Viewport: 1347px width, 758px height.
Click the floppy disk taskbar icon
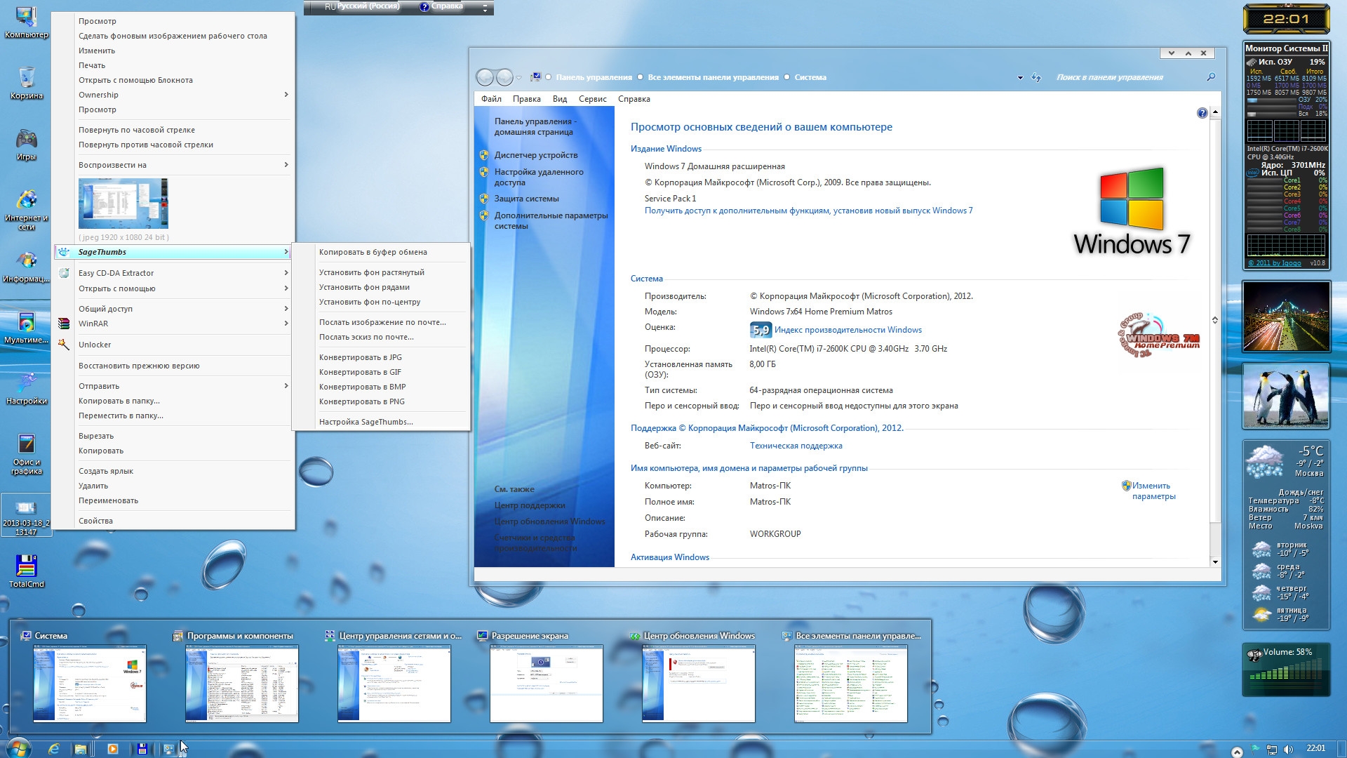[x=142, y=749]
